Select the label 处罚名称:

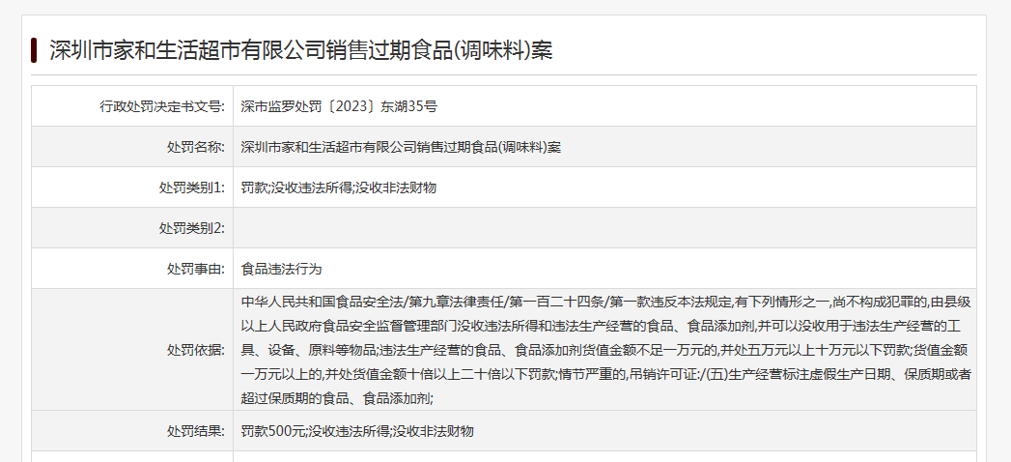195,147
